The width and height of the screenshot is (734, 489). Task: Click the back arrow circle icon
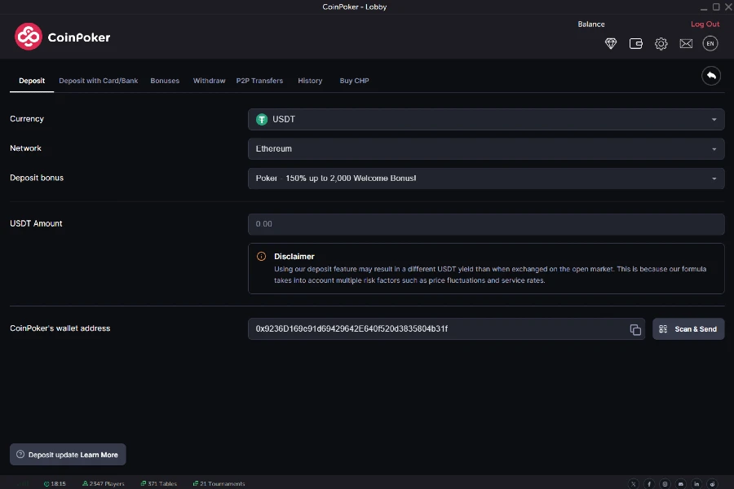tap(710, 75)
